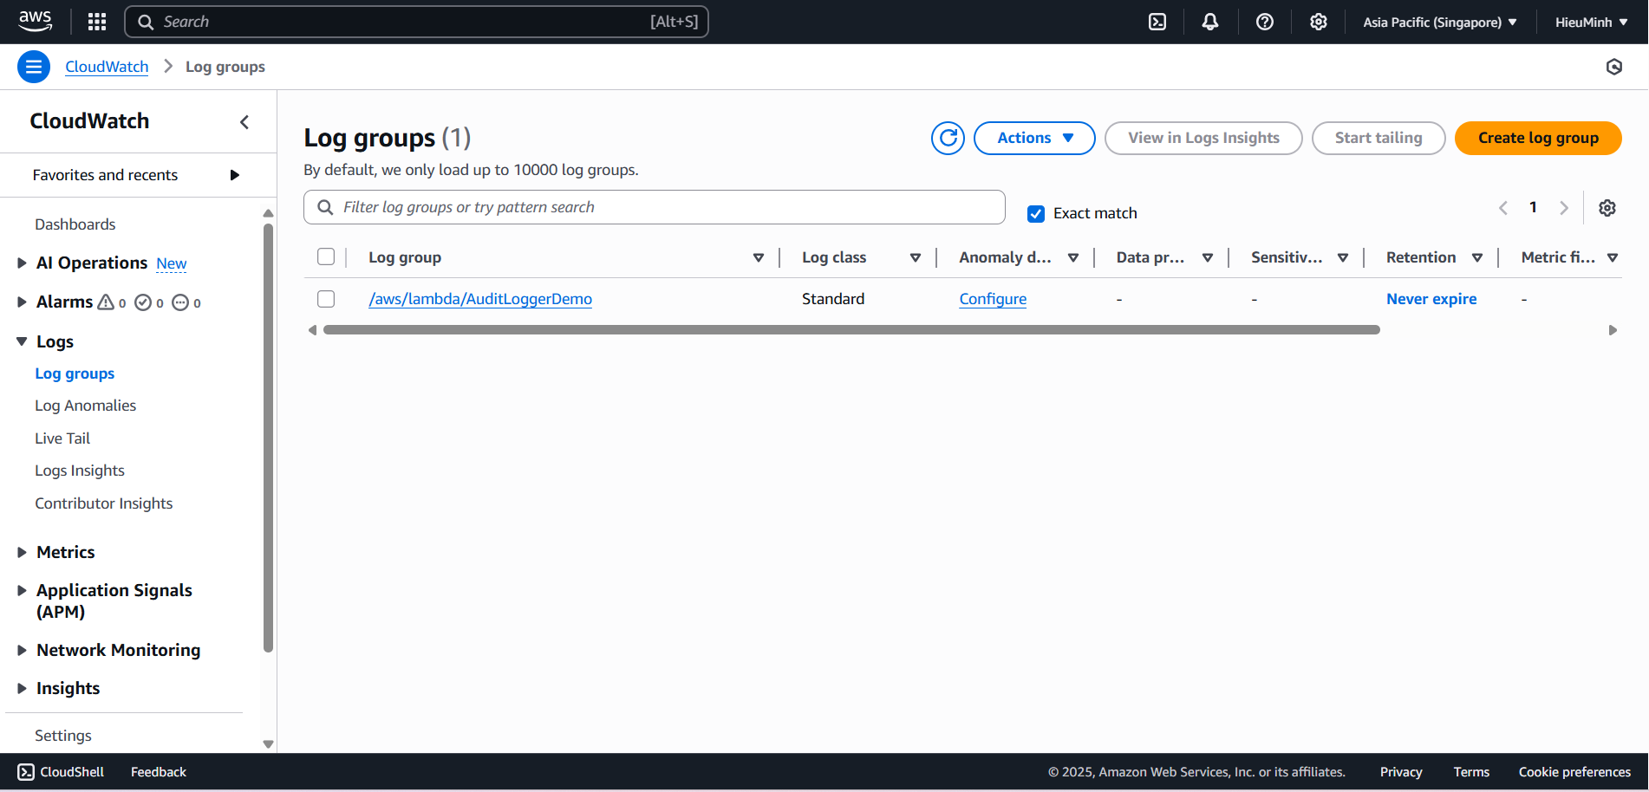Click the sidebar vertical scrollbar thumb
The width and height of the screenshot is (1649, 792).
268,438
